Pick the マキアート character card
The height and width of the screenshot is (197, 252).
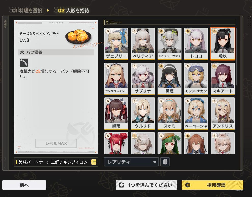pos(223,79)
